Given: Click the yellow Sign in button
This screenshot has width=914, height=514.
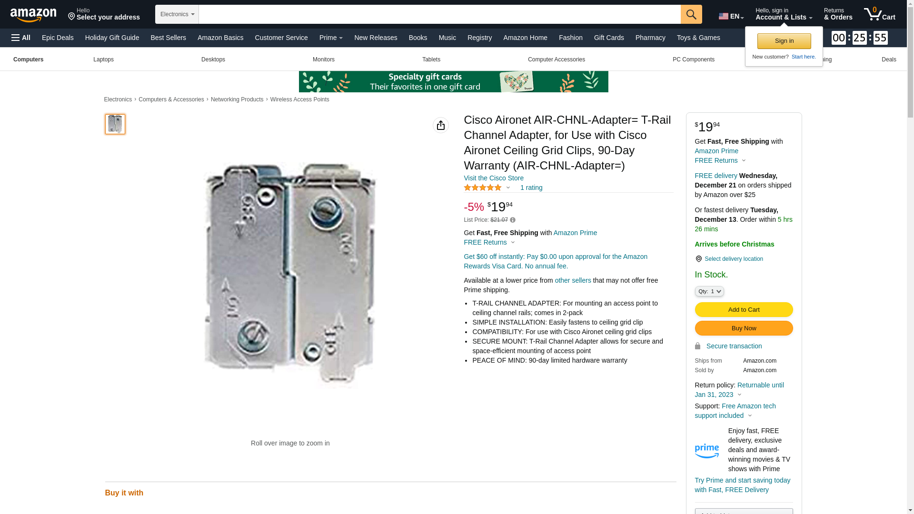Looking at the screenshot, I should (784, 41).
